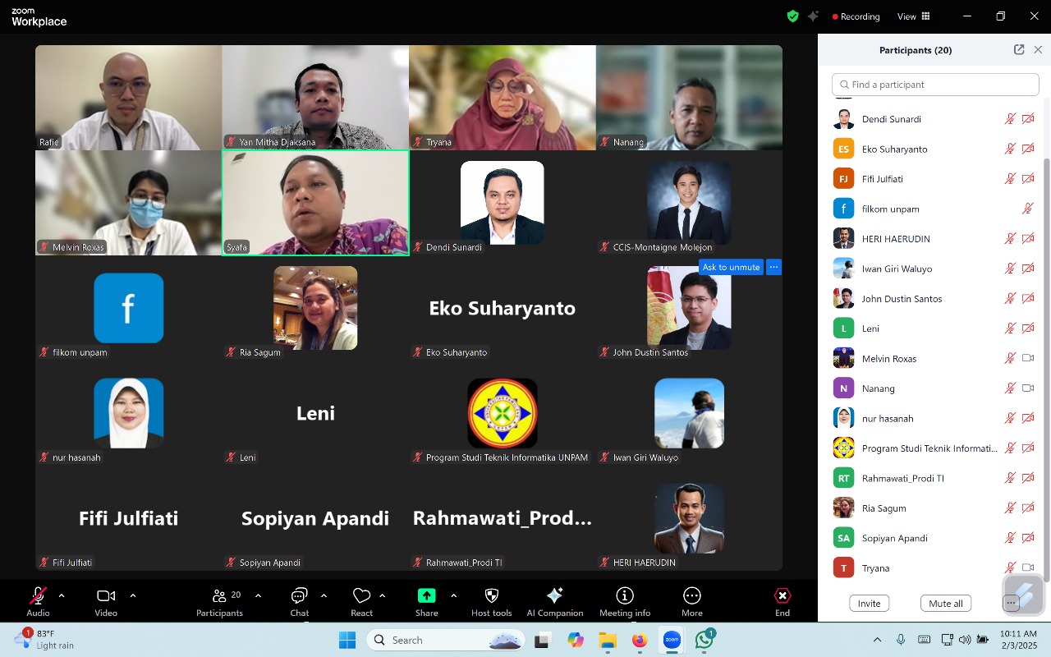This screenshot has height=657, width=1051.
Task: Expand the Participants options arrow
Action: (258, 595)
